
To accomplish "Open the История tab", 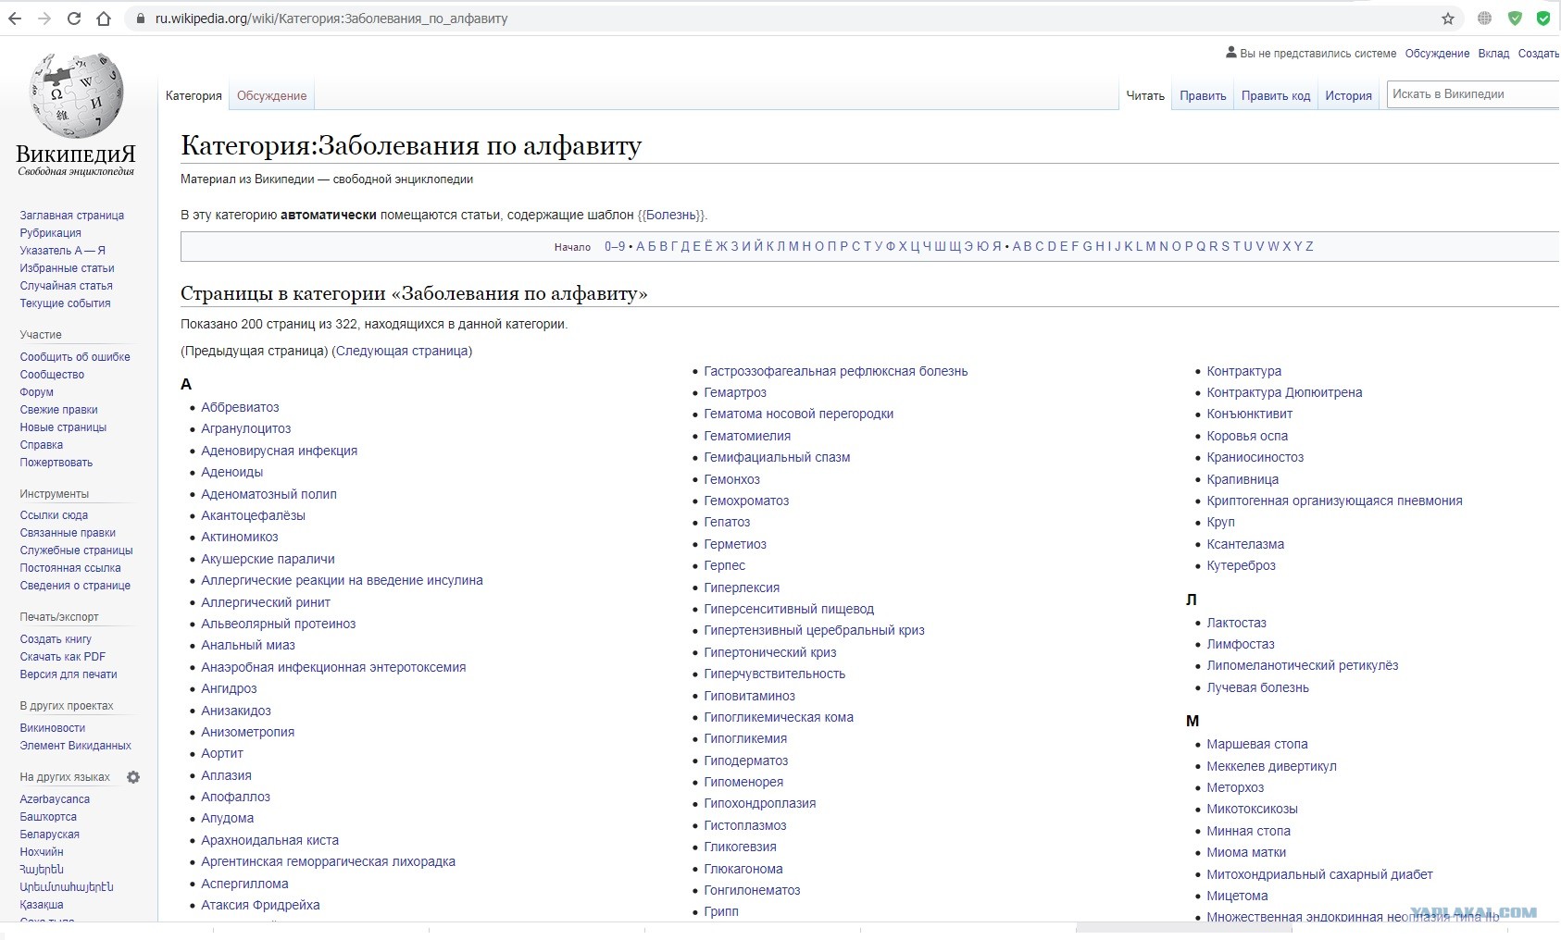I will [x=1348, y=95].
